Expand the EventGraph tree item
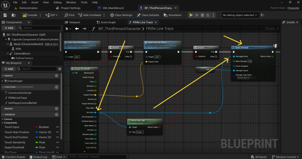302x159 pixels. coord(2,81)
